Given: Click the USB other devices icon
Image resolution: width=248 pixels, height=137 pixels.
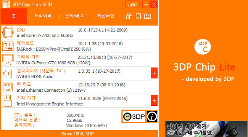Looking at the screenshot, I should coord(8,101).
